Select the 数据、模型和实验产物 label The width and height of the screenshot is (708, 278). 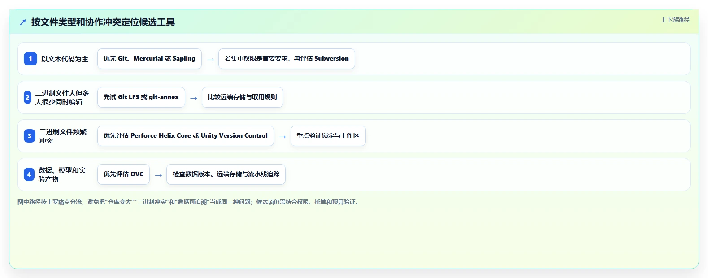point(62,174)
